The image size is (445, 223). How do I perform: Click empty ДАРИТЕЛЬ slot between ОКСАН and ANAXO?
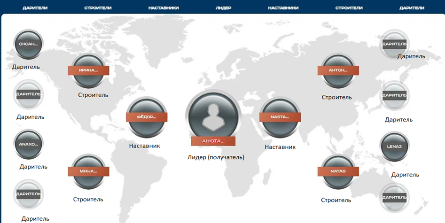click(x=28, y=94)
